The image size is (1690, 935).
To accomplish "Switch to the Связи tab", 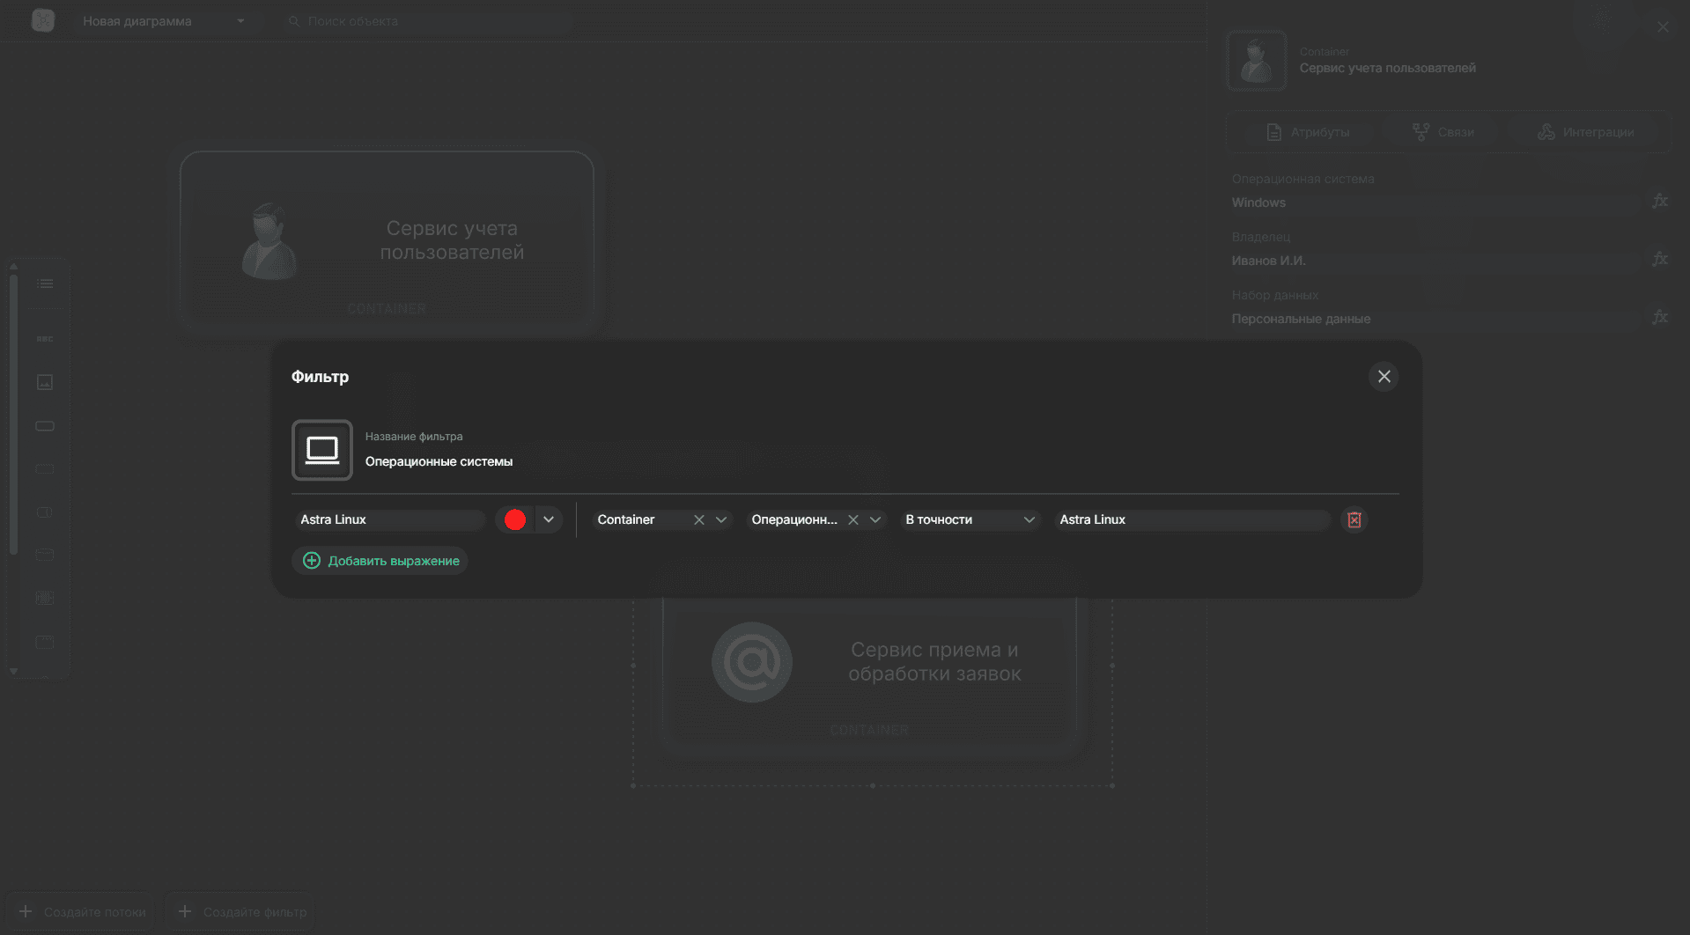I will click(1443, 132).
